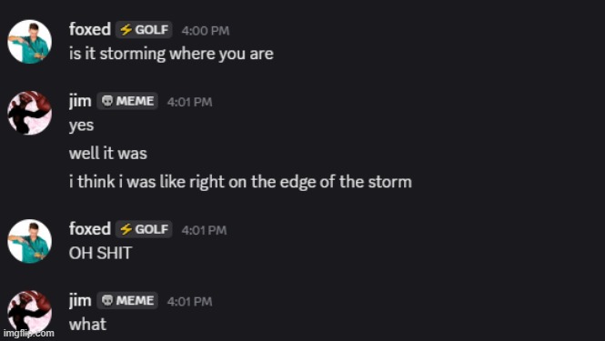Open the foxed username on the 4:00 PM message

click(x=90, y=29)
